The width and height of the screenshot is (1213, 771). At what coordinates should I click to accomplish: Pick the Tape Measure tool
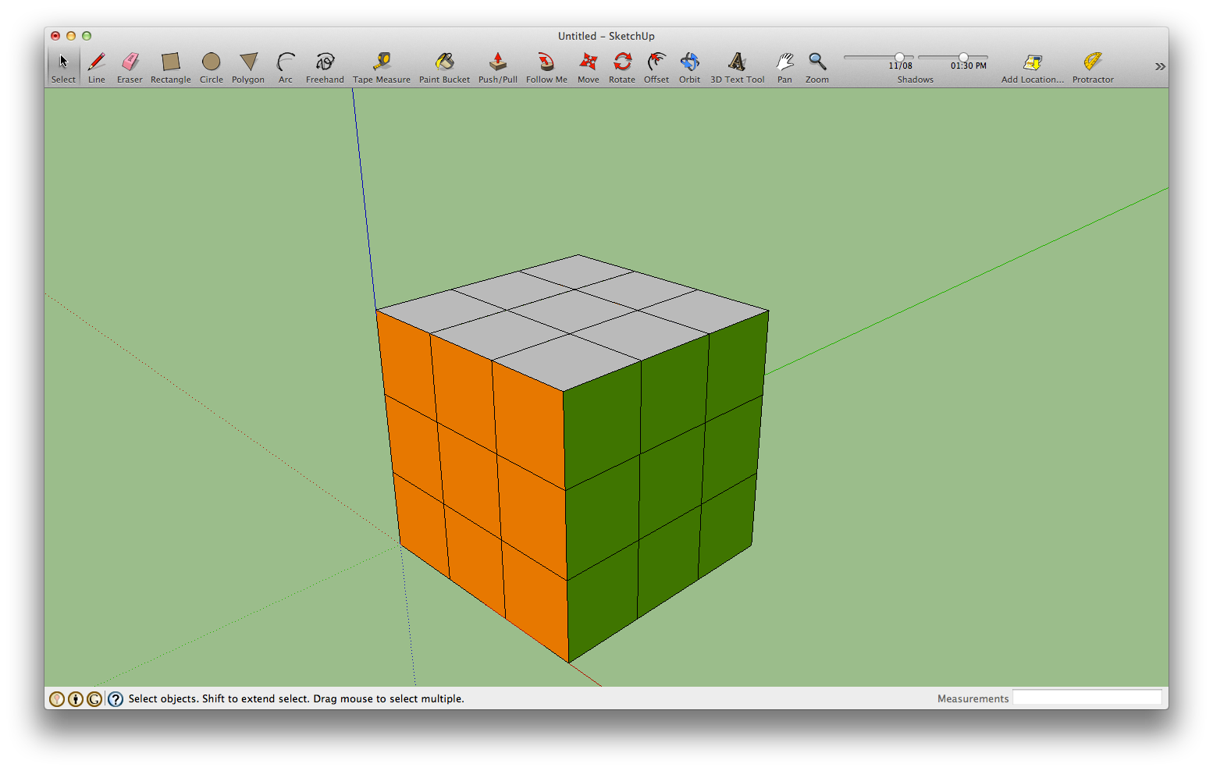click(382, 62)
